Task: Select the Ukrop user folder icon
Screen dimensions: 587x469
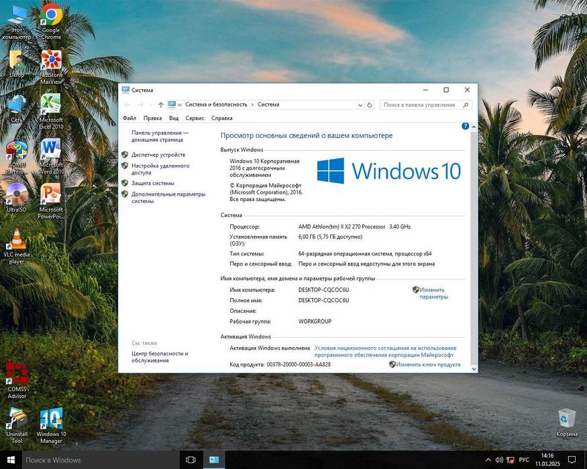Action: click(x=17, y=64)
